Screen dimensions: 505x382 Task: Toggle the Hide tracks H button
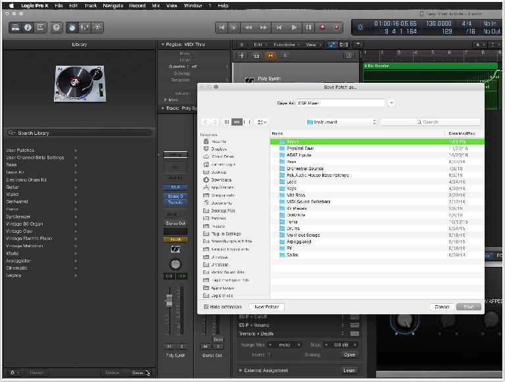tap(270, 56)
